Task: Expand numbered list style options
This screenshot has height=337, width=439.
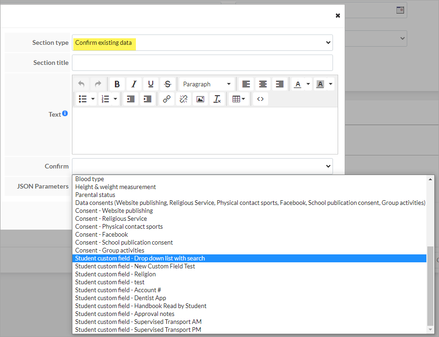Action: click(x=115, y=99)
